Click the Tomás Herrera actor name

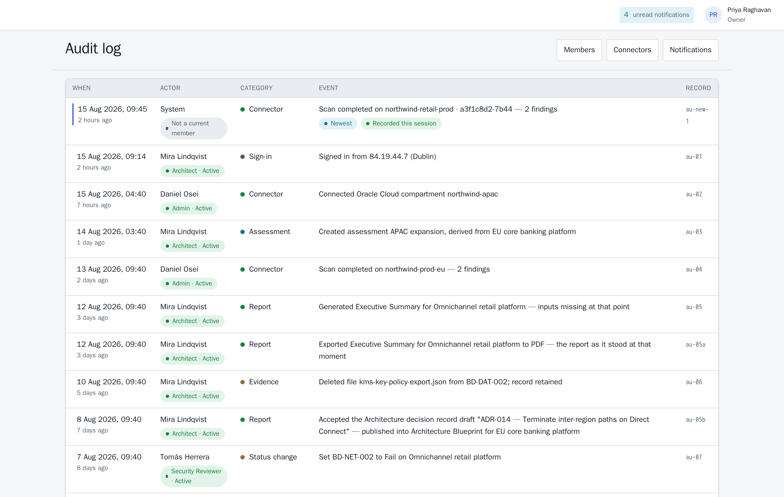coord(185,457)
